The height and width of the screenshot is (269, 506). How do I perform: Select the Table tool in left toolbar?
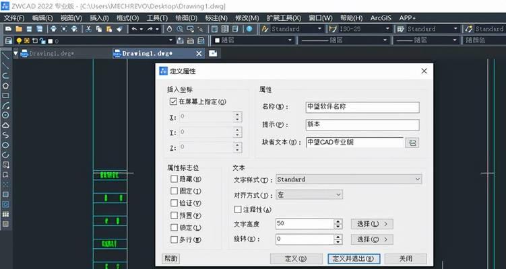tap(5, 215)
